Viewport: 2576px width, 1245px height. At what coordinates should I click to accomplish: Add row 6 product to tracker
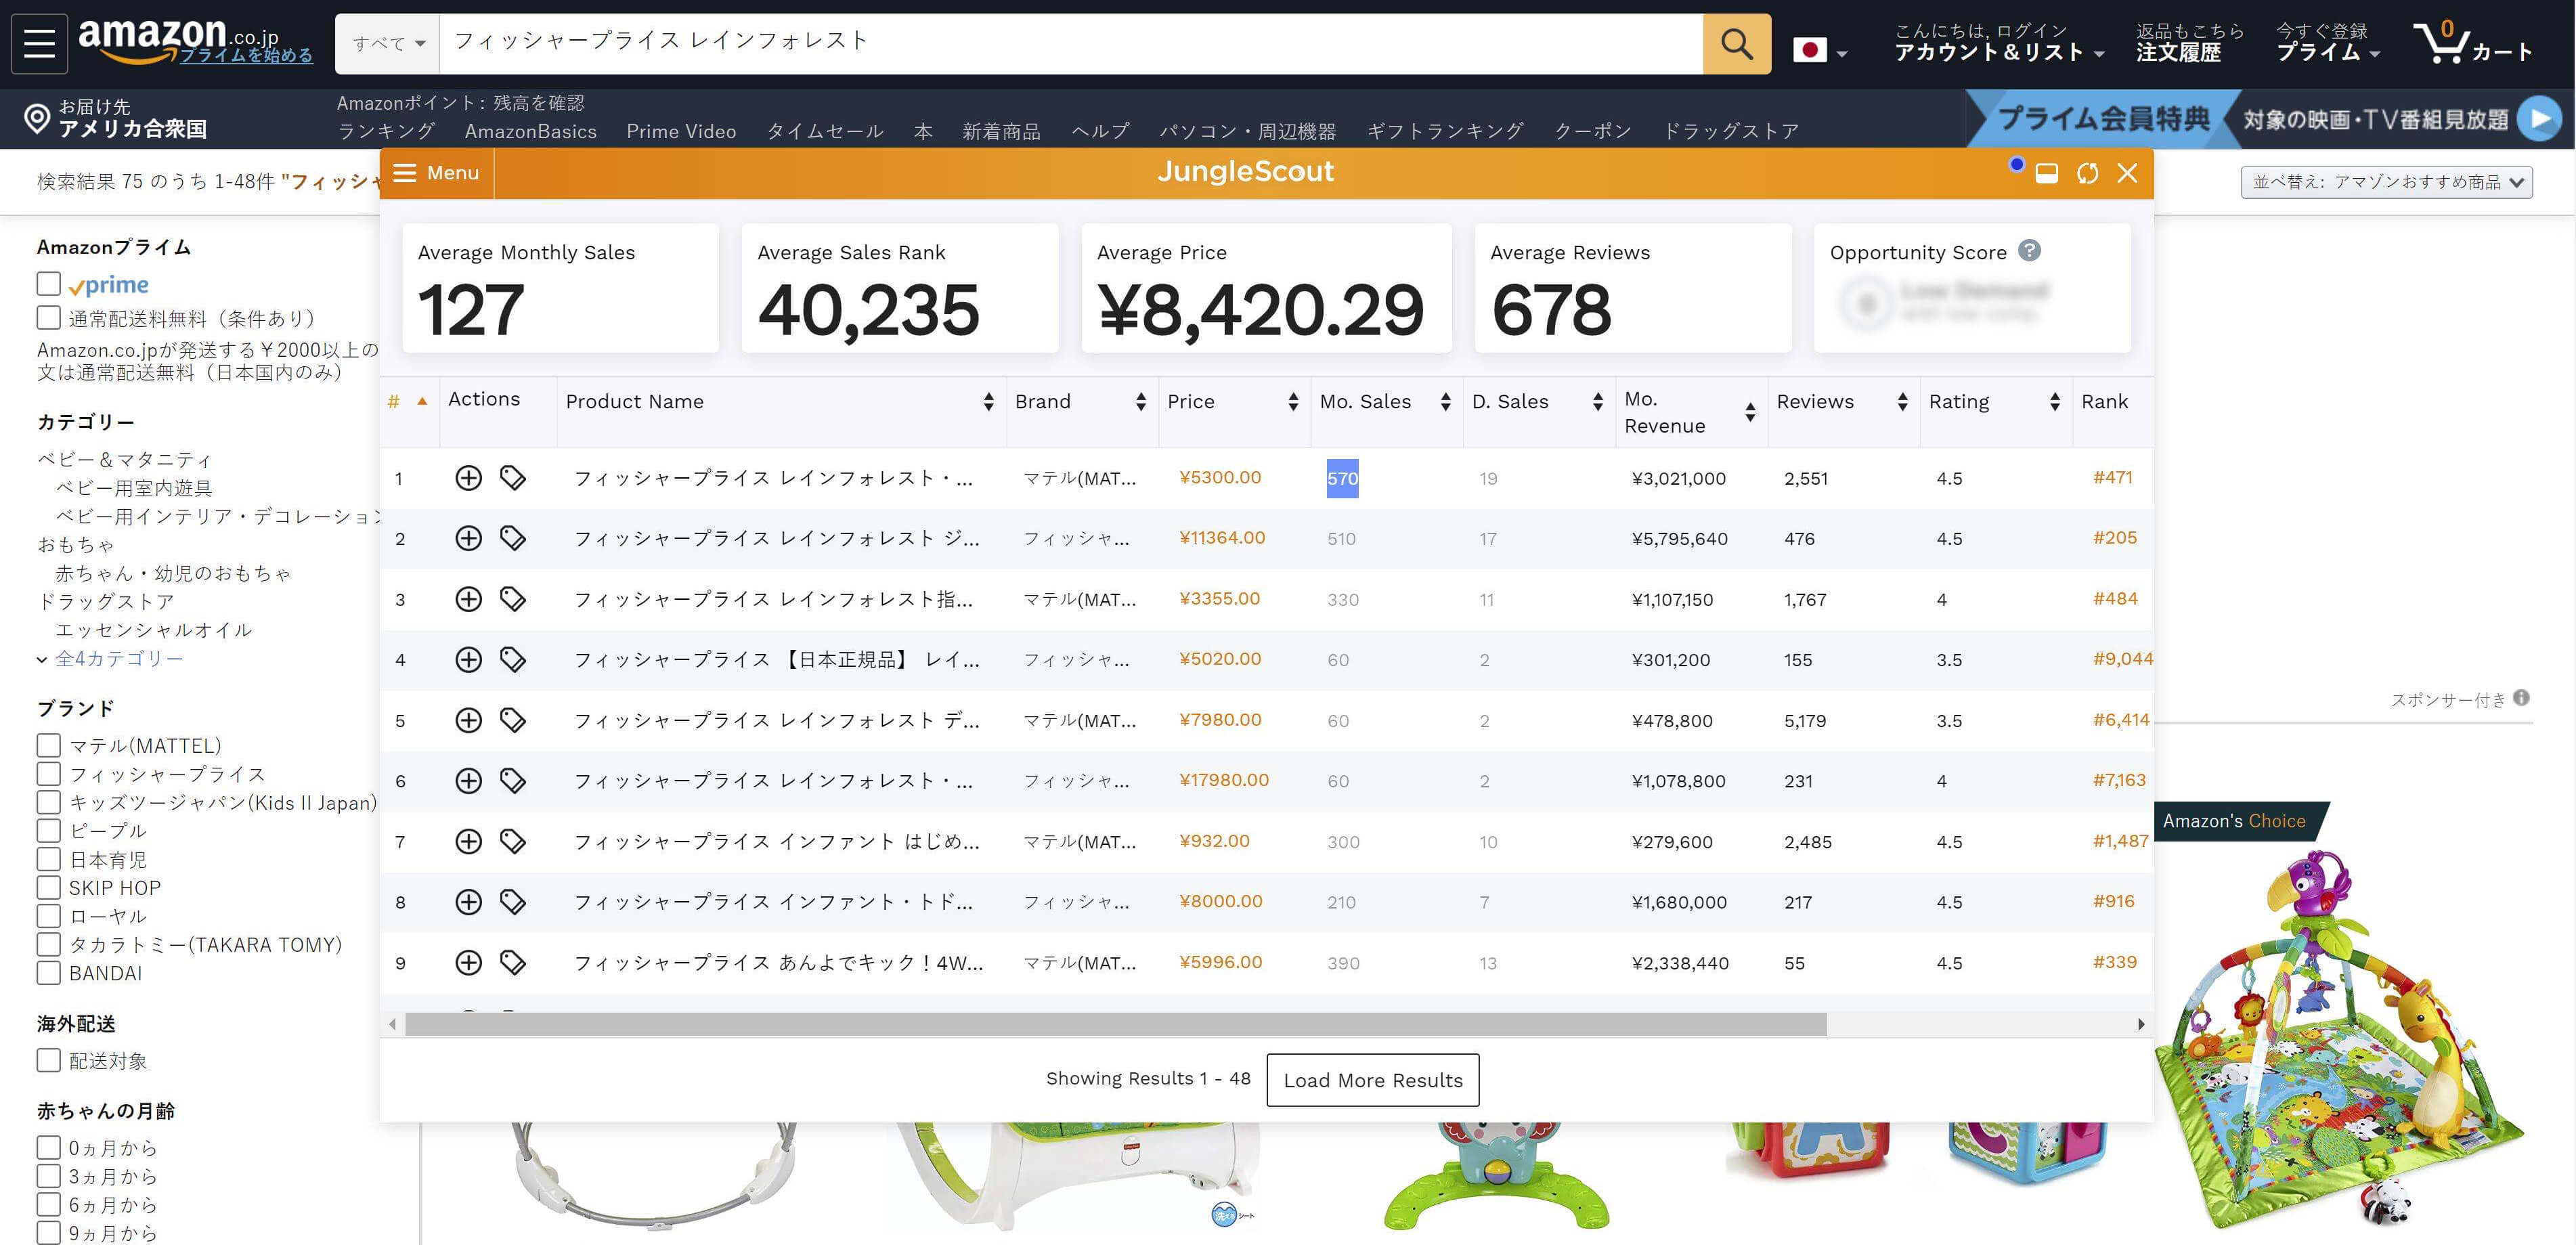point(468,780)
